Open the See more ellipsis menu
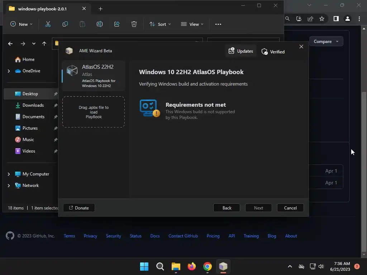The width and height of the screenshot is (367, 275). (x=218, y=24)
